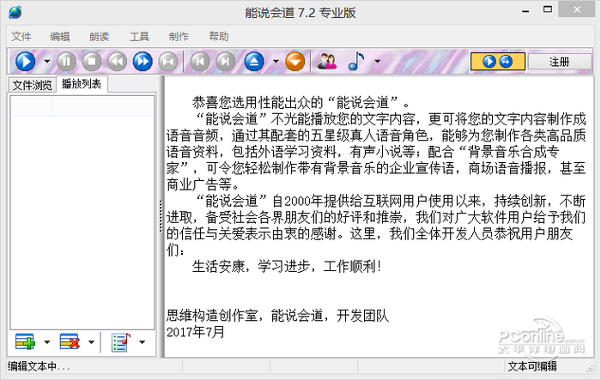Click the blue Play button in toolbar
Screen dimensions: 601x380
[25, 61]
